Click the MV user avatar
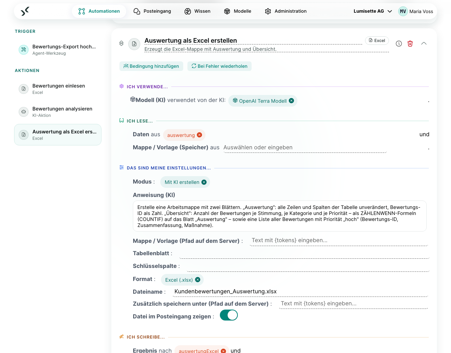 tap(403, 11)
